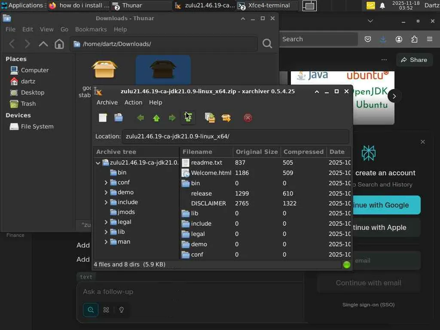Open Thunar's View menu
Viewport: 440px width, 330px height.
46,29
